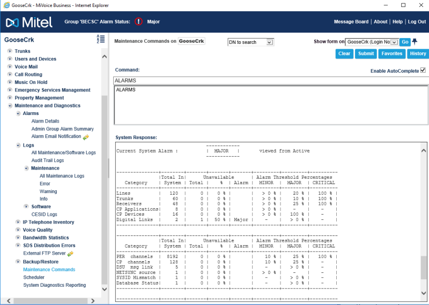Open command History button

pyautogui.click(x=418, y=54)
